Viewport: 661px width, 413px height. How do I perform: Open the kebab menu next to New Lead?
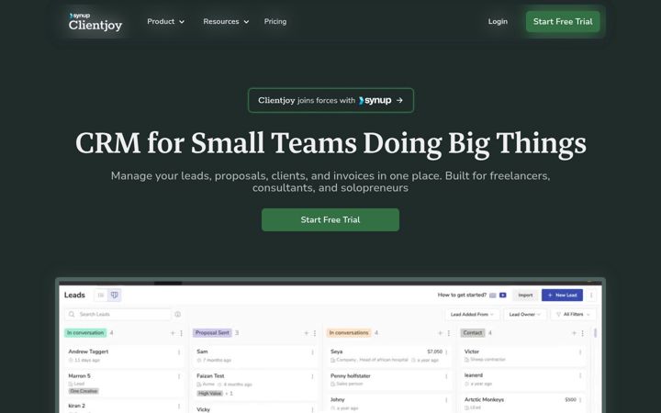[591, 296]
